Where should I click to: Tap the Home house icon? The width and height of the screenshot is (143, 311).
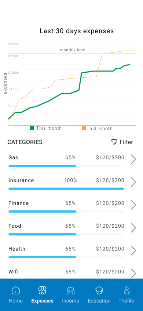click(x=16, y=291)
